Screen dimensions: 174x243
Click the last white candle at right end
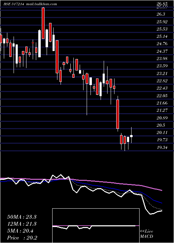(132, 136)
